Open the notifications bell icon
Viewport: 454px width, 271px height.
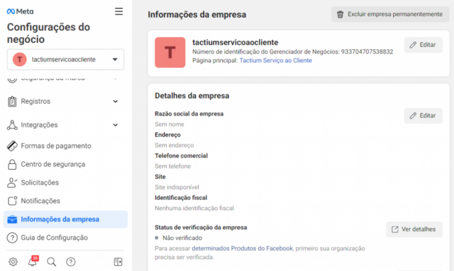tap(32, 262)
